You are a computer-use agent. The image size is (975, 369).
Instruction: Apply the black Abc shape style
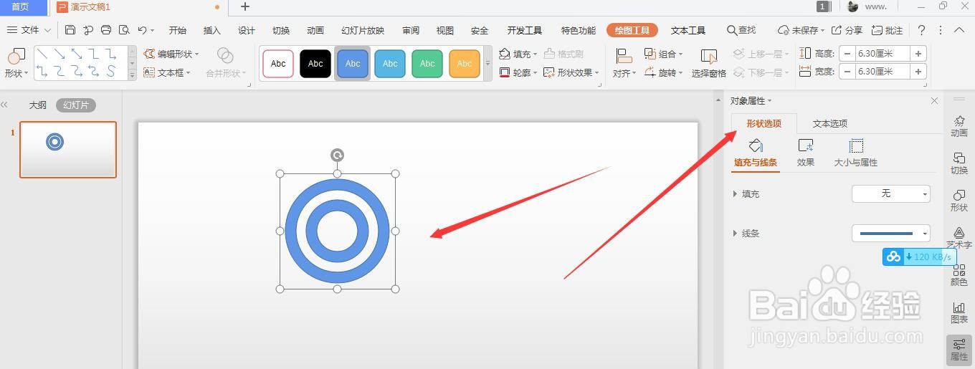315,64
